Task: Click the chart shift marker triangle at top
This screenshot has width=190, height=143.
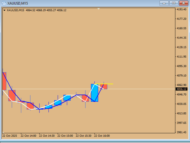Action: 98,9
